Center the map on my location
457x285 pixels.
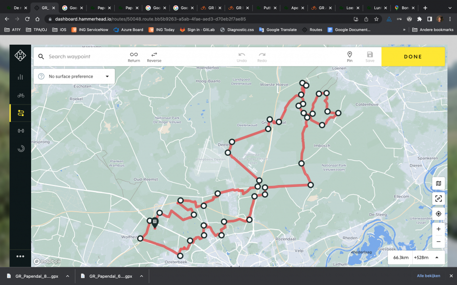point(439,214)
